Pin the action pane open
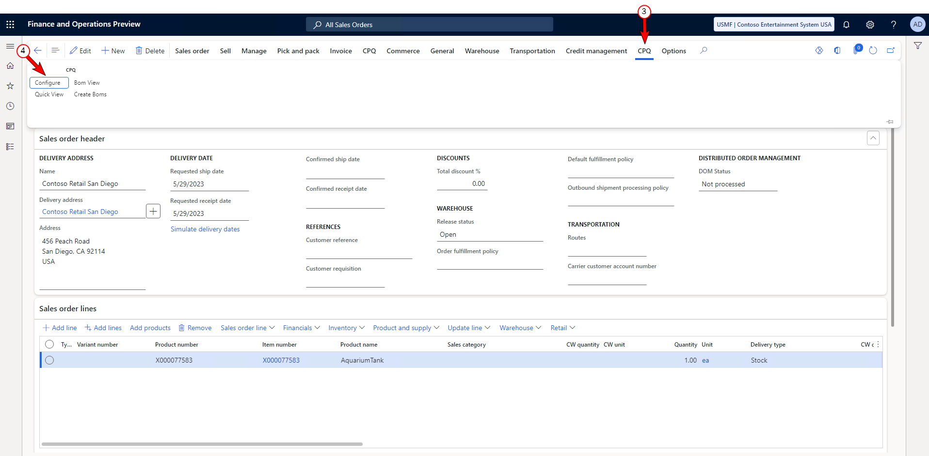The height and width of the screenshot is (456, 929). [890, 122]
